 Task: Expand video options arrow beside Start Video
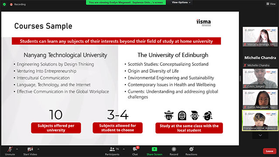point(38,149)
